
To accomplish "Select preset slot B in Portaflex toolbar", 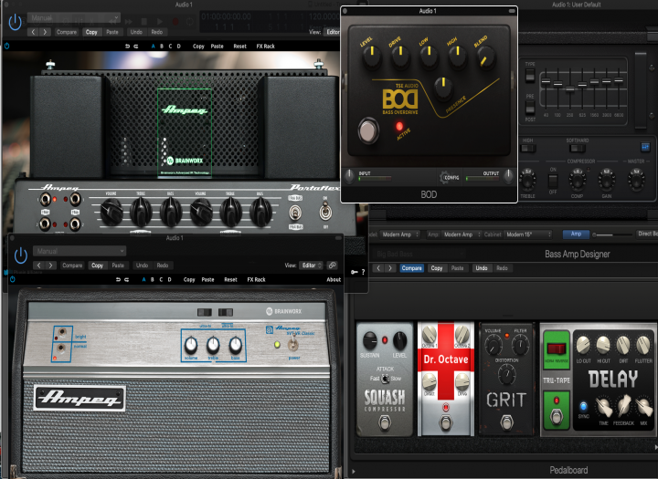I will point(162,47).
